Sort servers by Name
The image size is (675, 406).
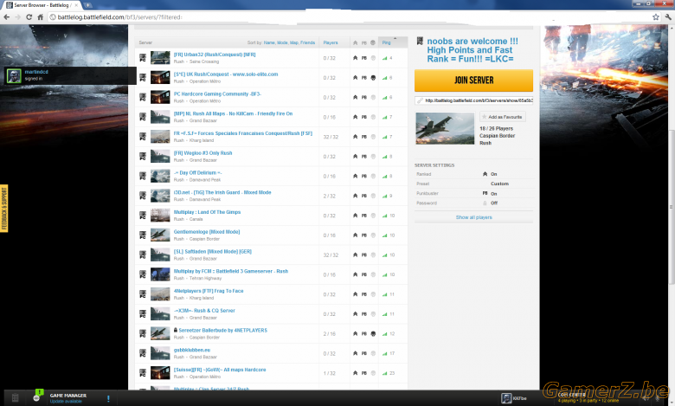269,42
